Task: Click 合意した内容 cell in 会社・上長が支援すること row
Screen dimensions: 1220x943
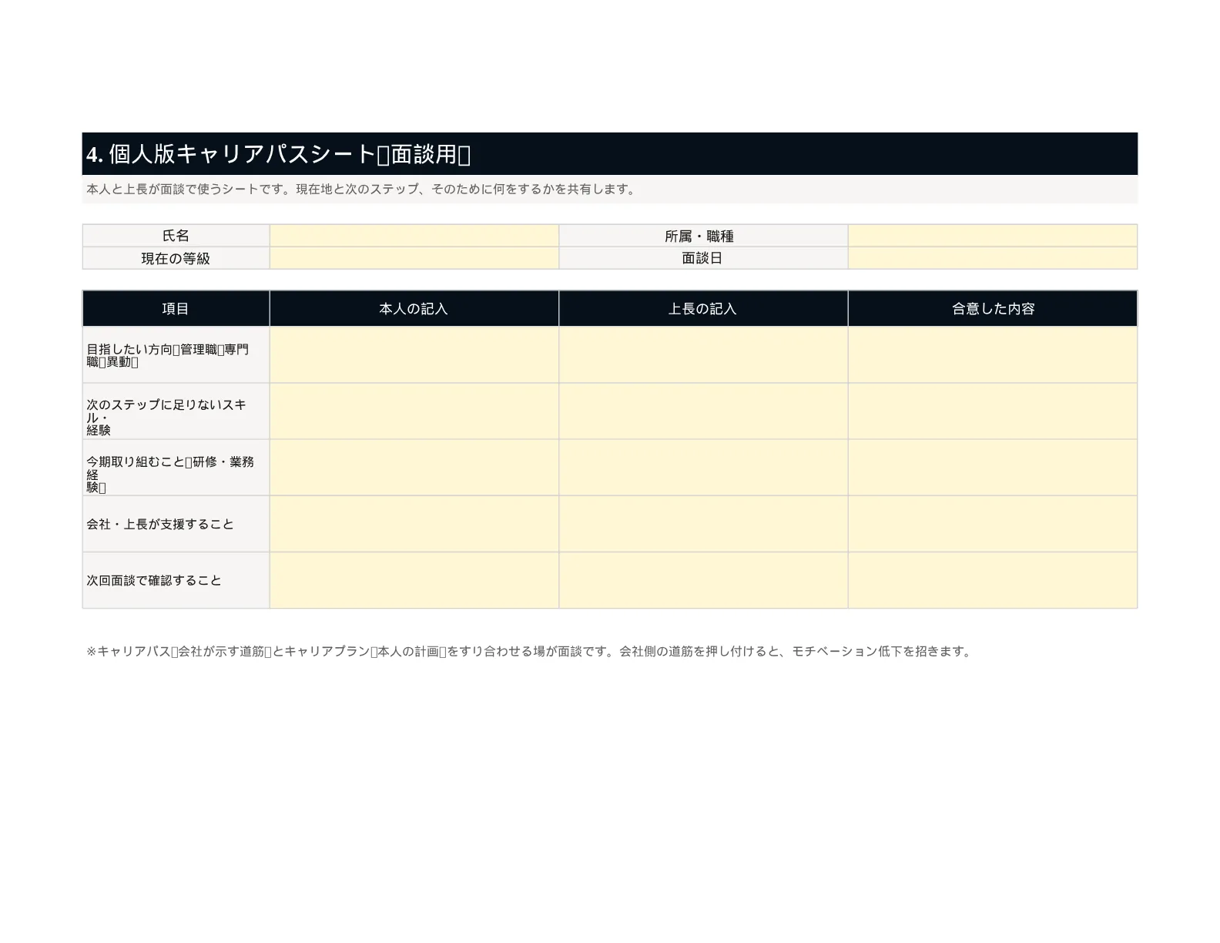Action: pos(993,524)
